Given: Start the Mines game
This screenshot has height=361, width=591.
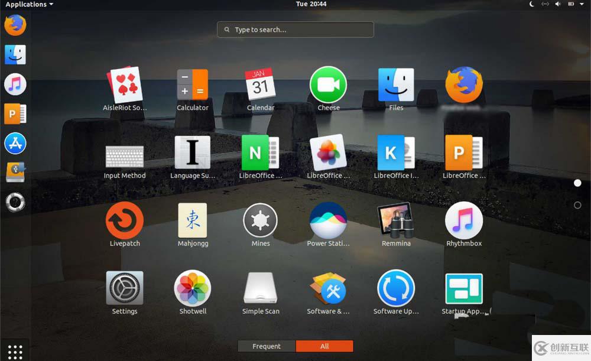Looking at the screenshot, I should (261, 220).
